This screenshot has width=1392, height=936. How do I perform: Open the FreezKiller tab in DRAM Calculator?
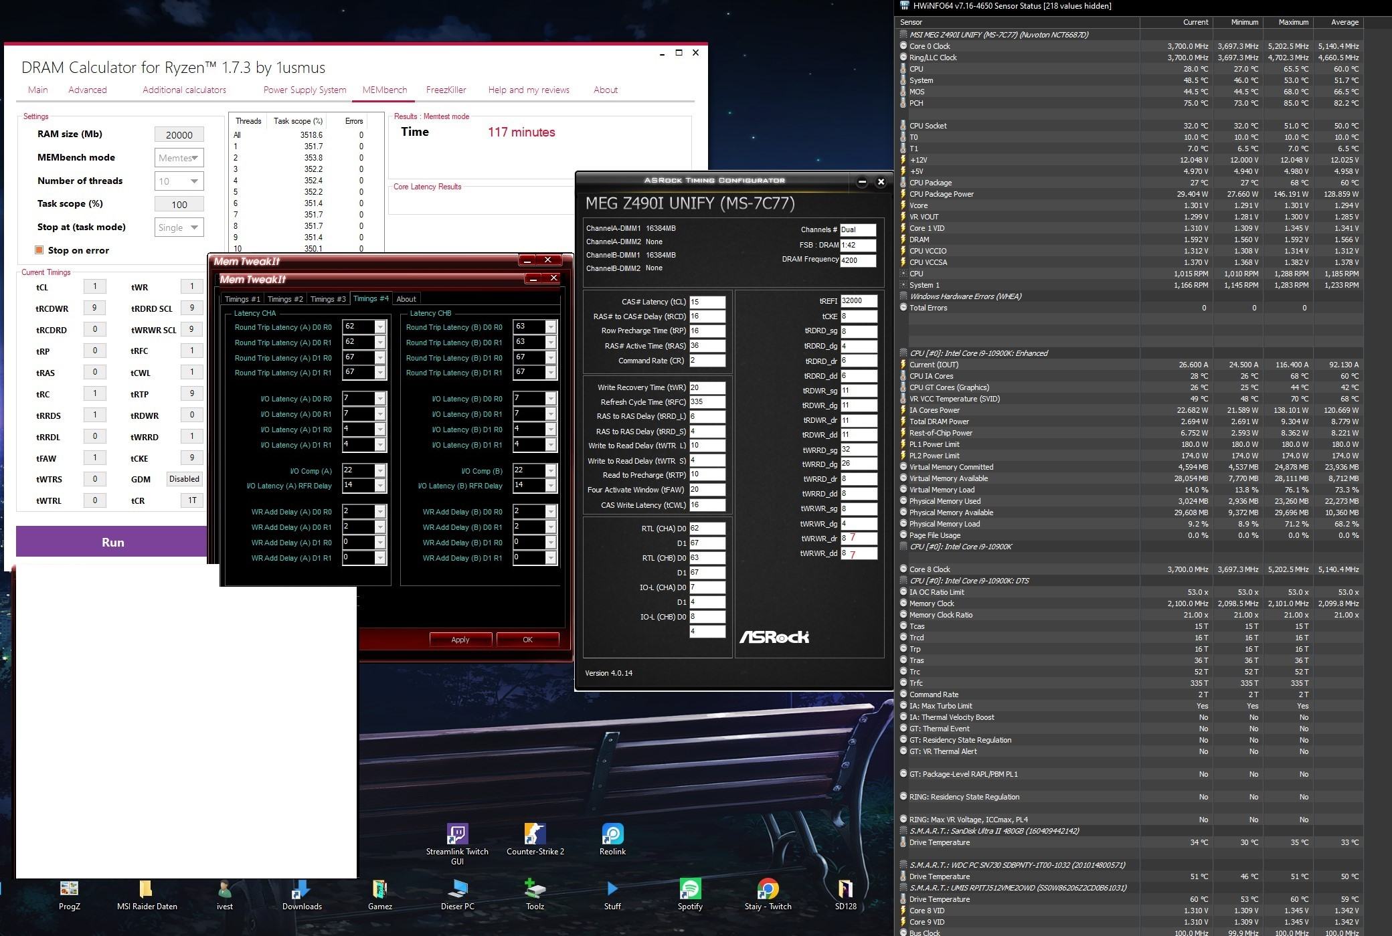(446, 90)
